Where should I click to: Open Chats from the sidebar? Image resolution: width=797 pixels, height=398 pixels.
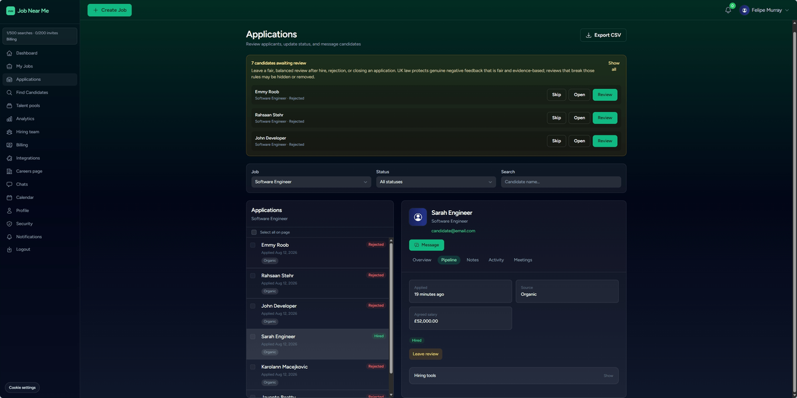40,184
